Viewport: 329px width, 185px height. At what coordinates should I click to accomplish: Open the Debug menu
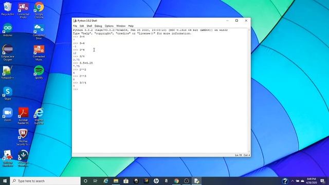click(x=98, y=26)
